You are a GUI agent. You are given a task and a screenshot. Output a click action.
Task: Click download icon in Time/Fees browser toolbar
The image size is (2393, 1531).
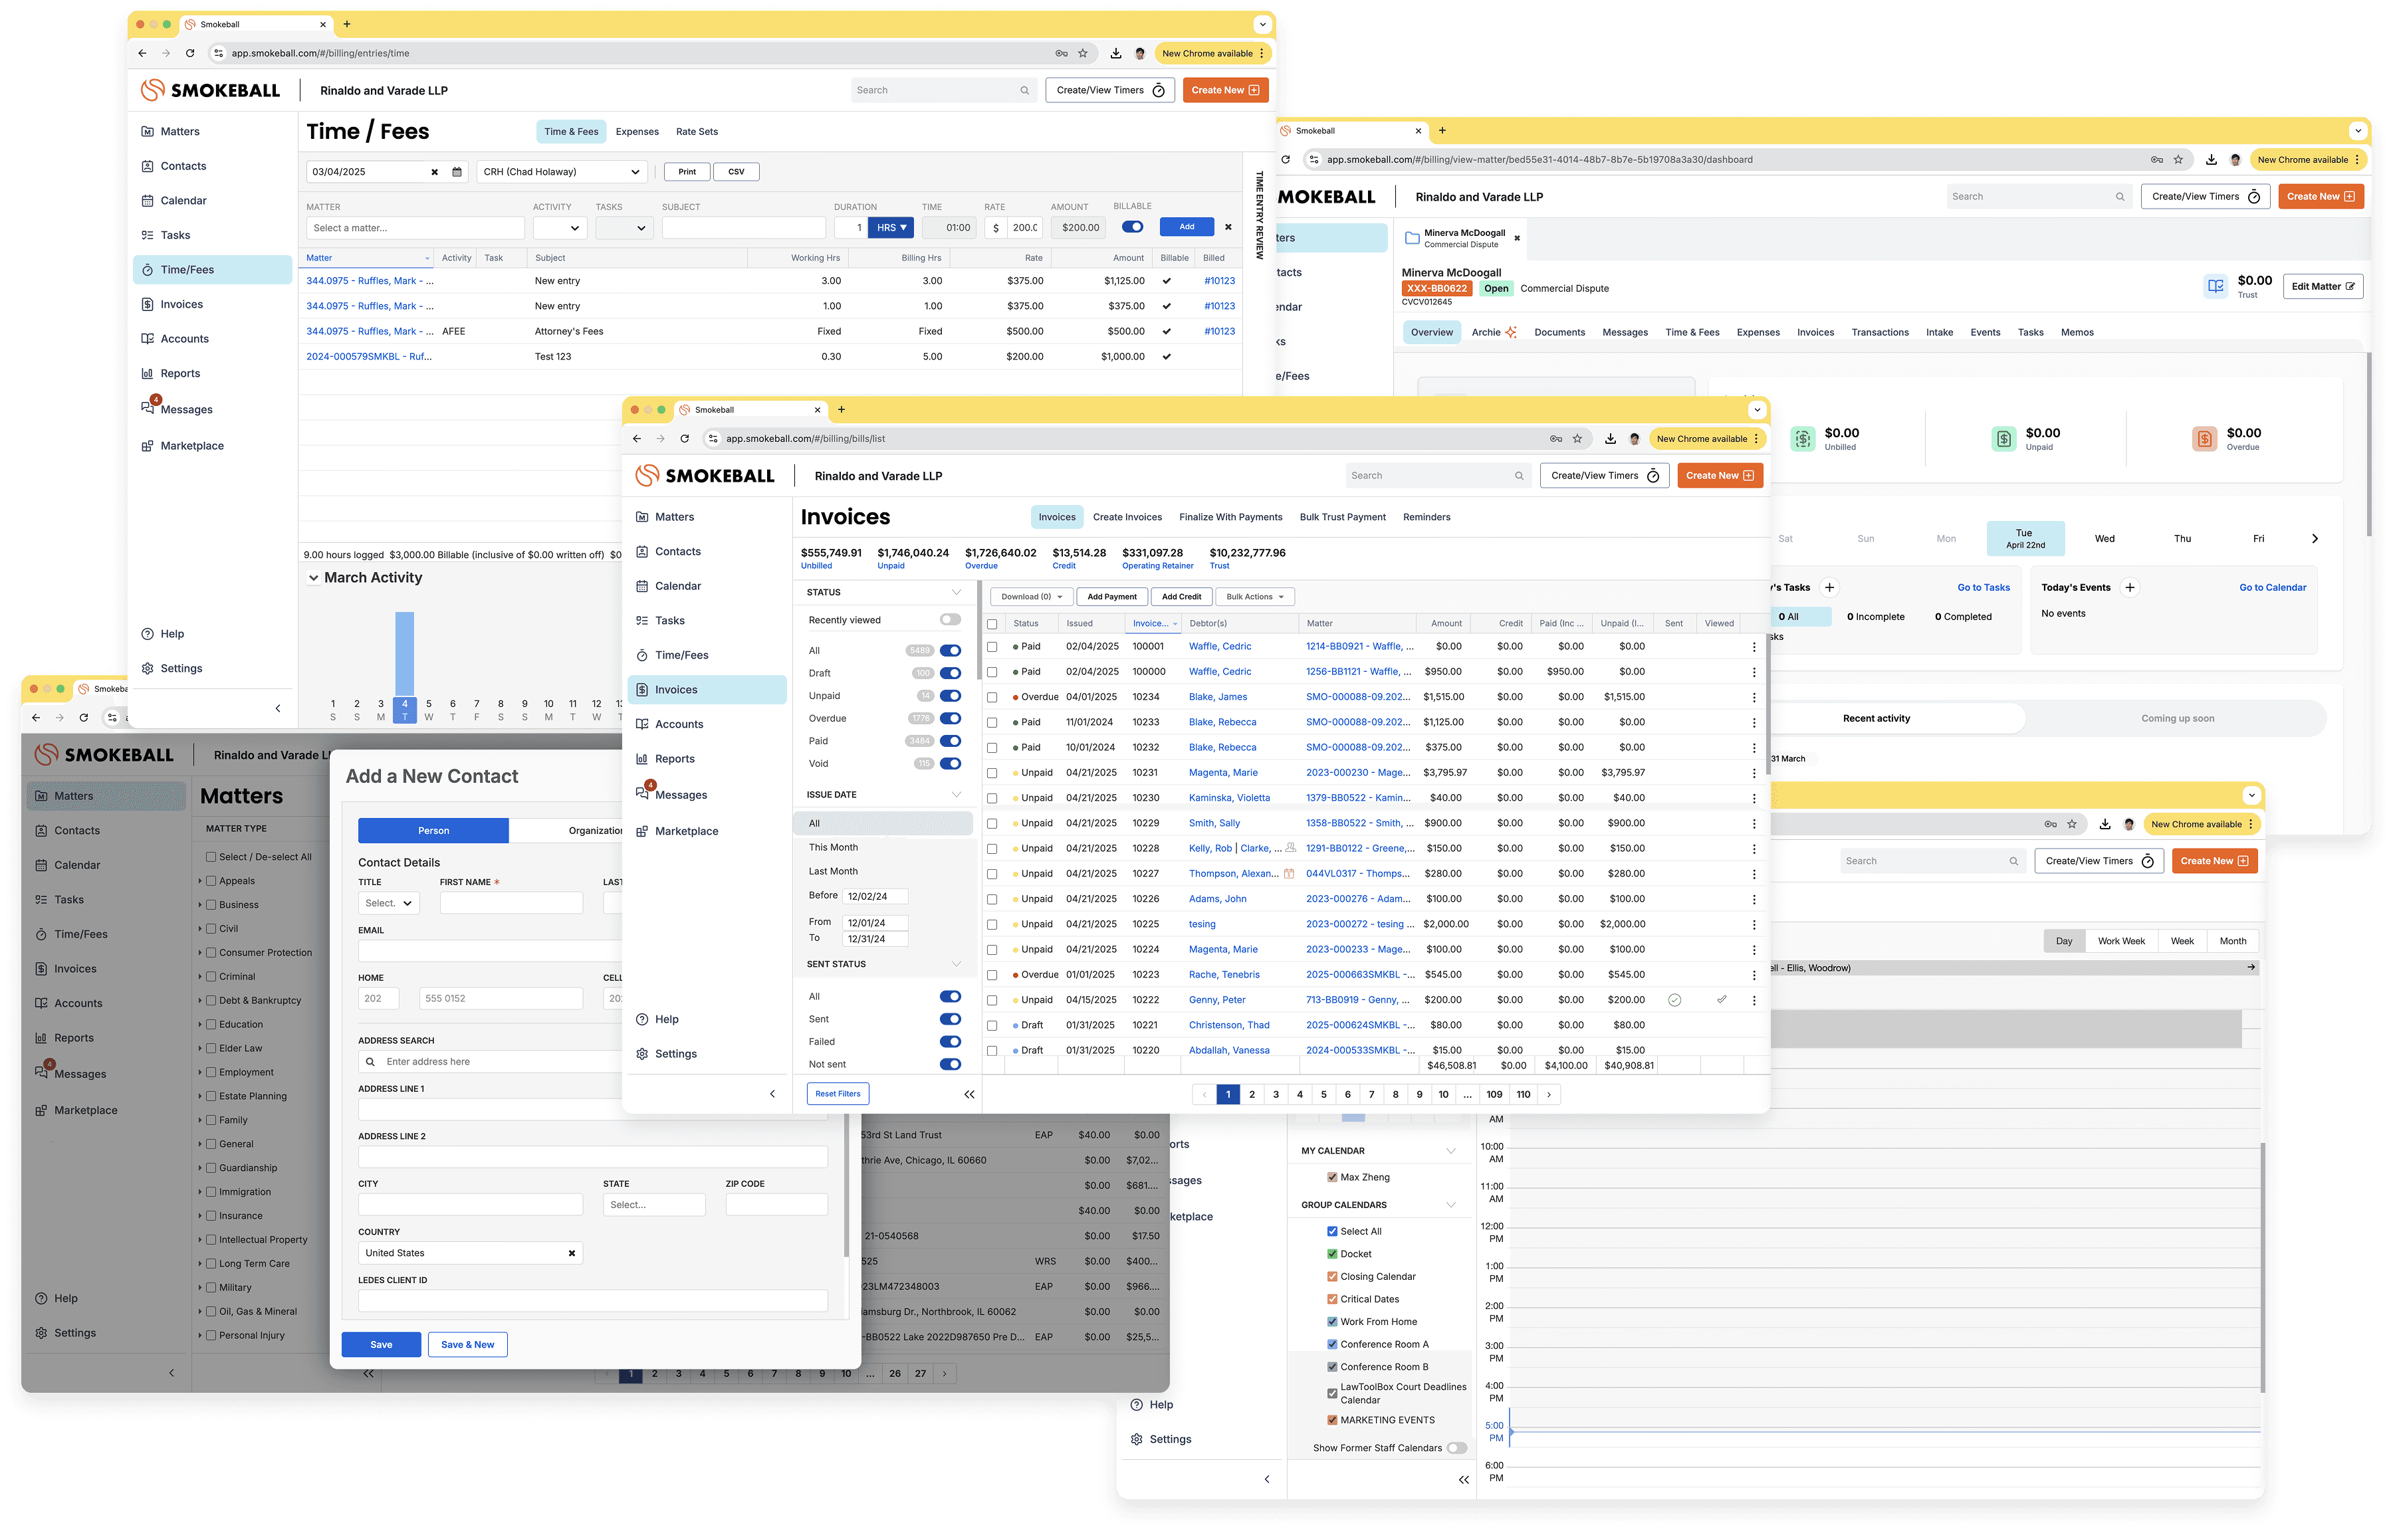(x=1115, y=54)
